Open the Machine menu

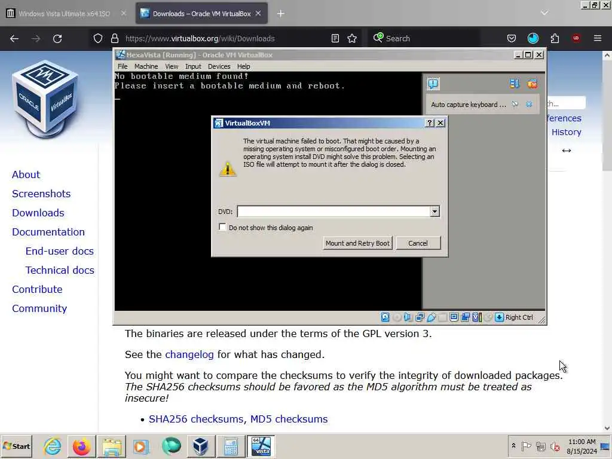(146, 66)
